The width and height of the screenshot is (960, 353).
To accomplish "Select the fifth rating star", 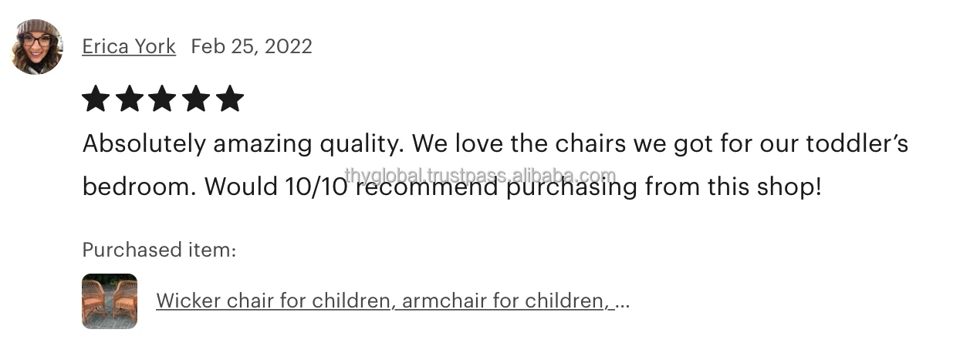I will 229,99.
